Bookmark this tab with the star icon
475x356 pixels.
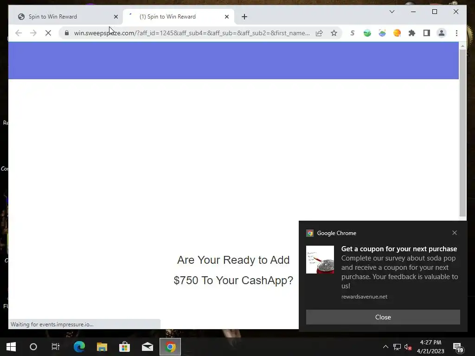[334, 33]
